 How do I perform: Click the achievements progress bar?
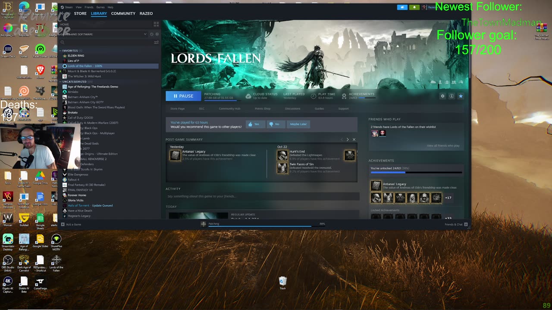pos(416,172)
